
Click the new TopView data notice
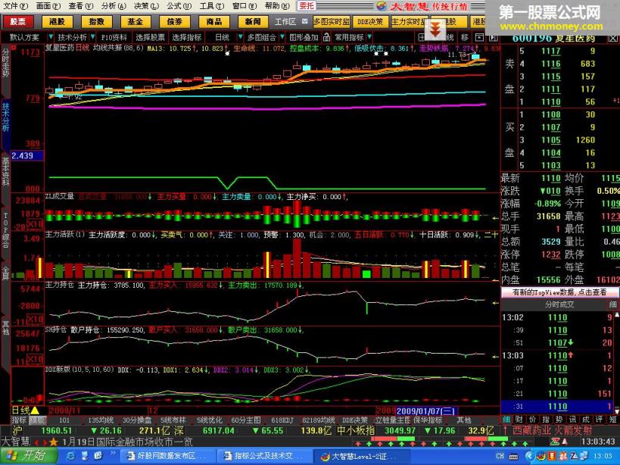pos(559,292)
